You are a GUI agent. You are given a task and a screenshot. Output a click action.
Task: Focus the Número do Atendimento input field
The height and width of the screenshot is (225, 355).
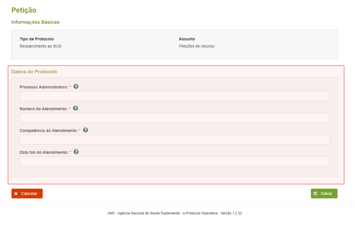pos(174,118)
